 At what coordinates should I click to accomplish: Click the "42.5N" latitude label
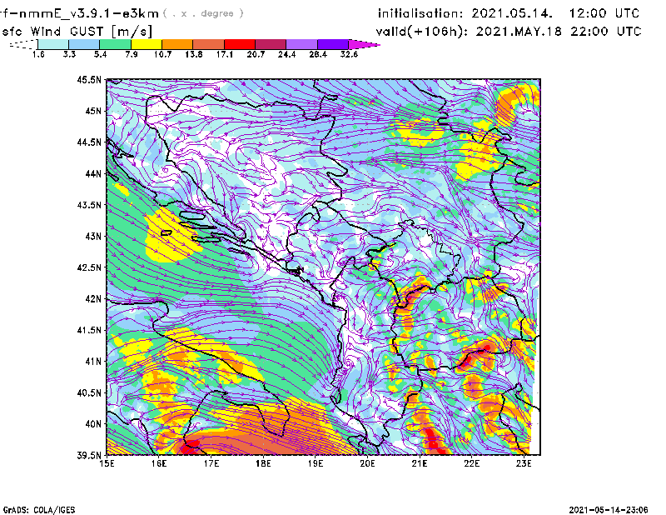tap(89, 267)
